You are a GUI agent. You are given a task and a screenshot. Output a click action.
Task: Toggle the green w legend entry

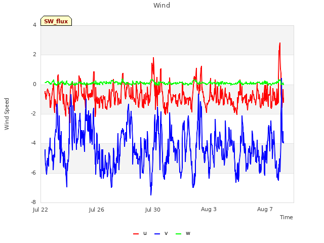coord(183,233)
